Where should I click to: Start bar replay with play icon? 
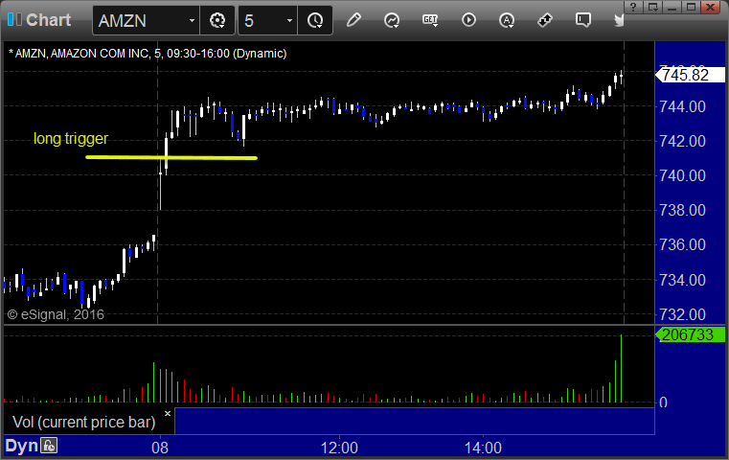pos(468,20)
